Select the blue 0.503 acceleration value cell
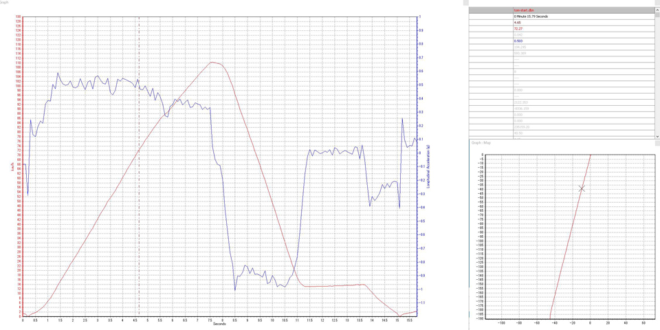Viewport: 660px width, 330px height. [519, 41]
